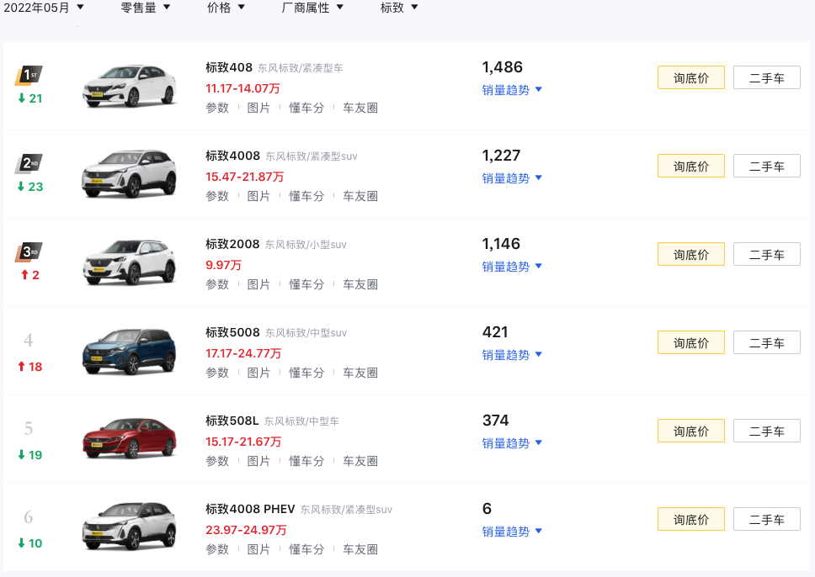Open the 价格 filter dropdown
The width and height of the screenshot is (815, 577).
point(226,8)
